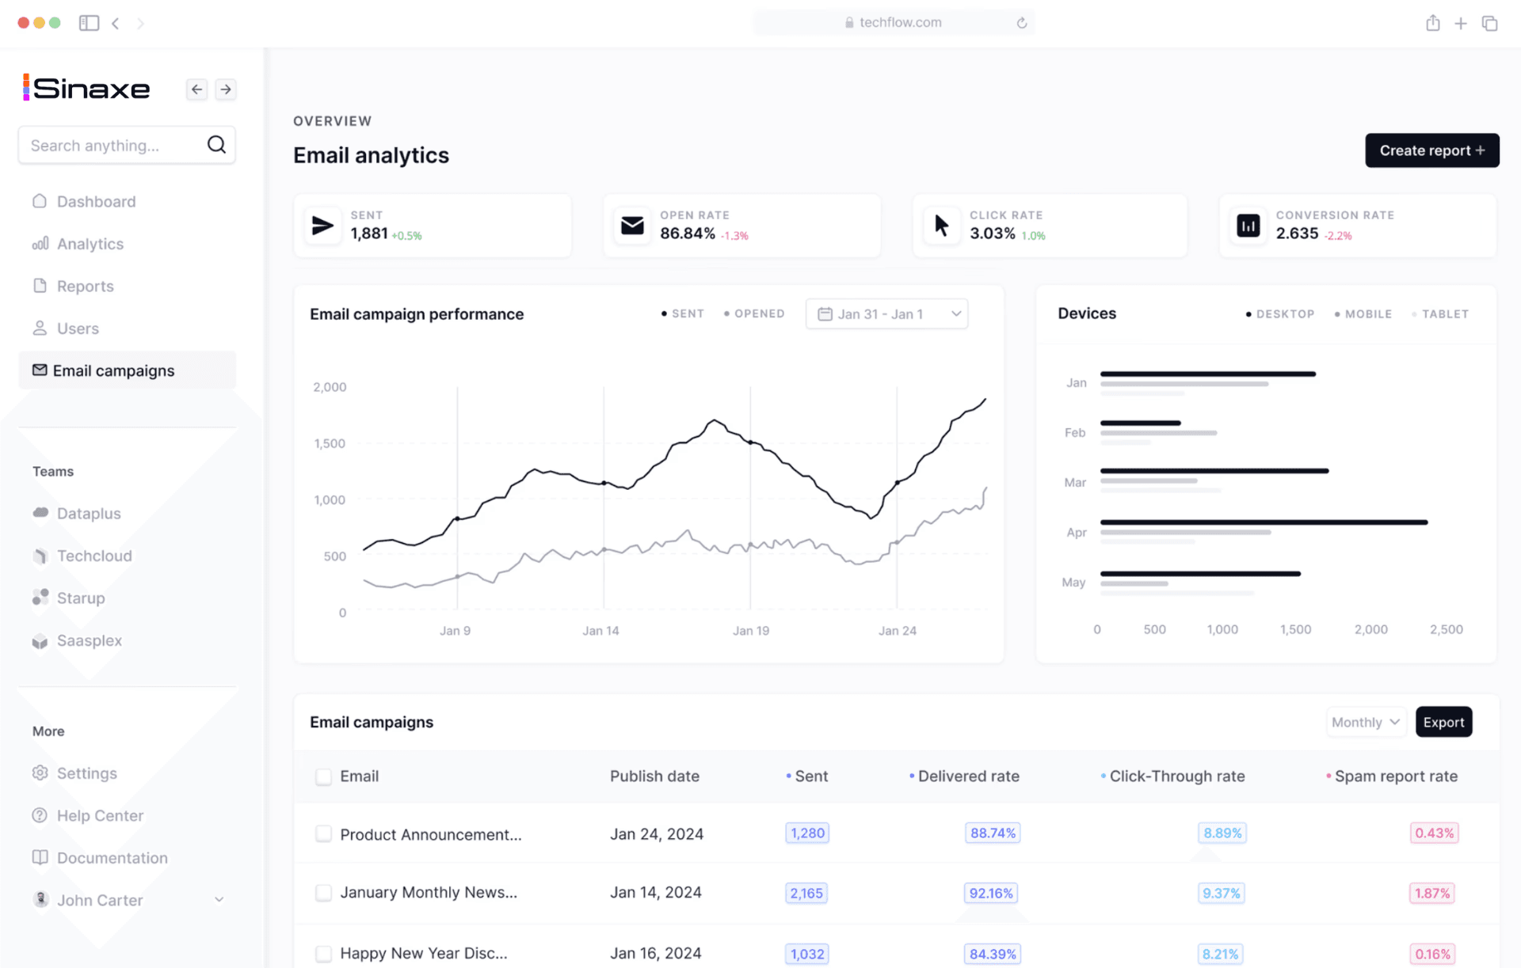Click the Sent paper plane icon
Image resolution: width=1521 pixels, height=968 pixels.
pos(322,226)
